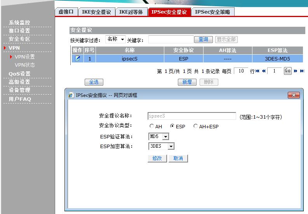Click the 3DES-MD5 cell in table
Image resolution: width=308 pixels, height=214 pixels.
277,59
